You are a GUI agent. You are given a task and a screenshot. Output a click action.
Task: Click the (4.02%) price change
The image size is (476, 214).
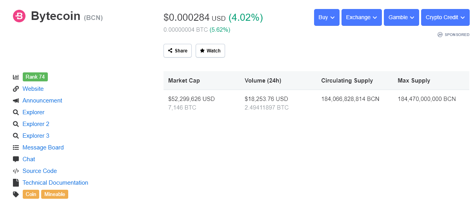pyautogui.click(x=246, y=18)
